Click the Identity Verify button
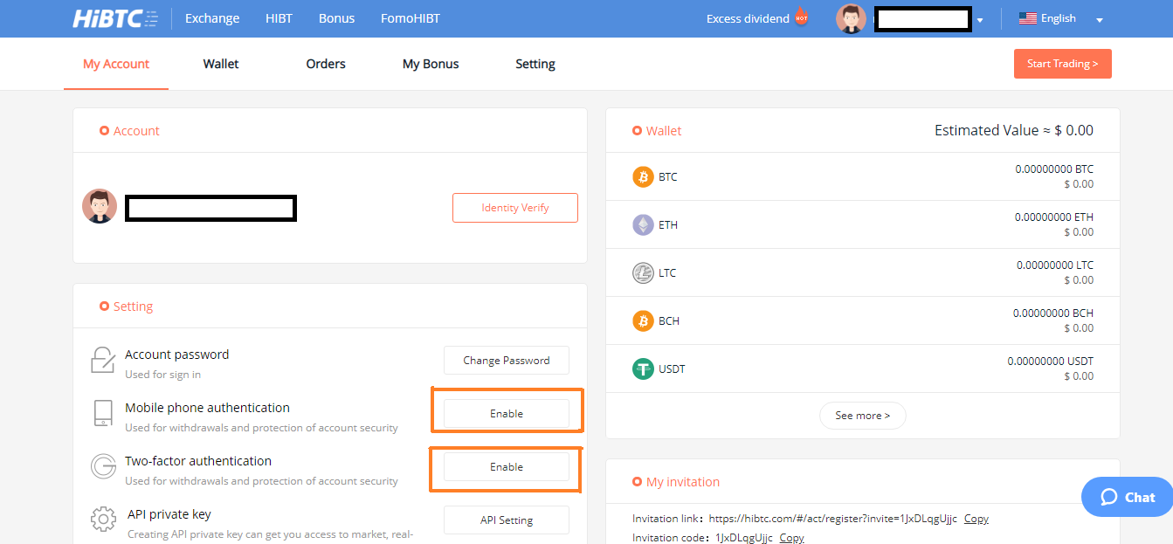The height and width of the screenshot is (544, 1173). 515,208
